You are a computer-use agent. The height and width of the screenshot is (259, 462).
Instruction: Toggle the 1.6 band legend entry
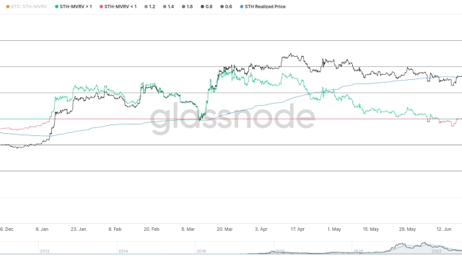tap(188, 6)
